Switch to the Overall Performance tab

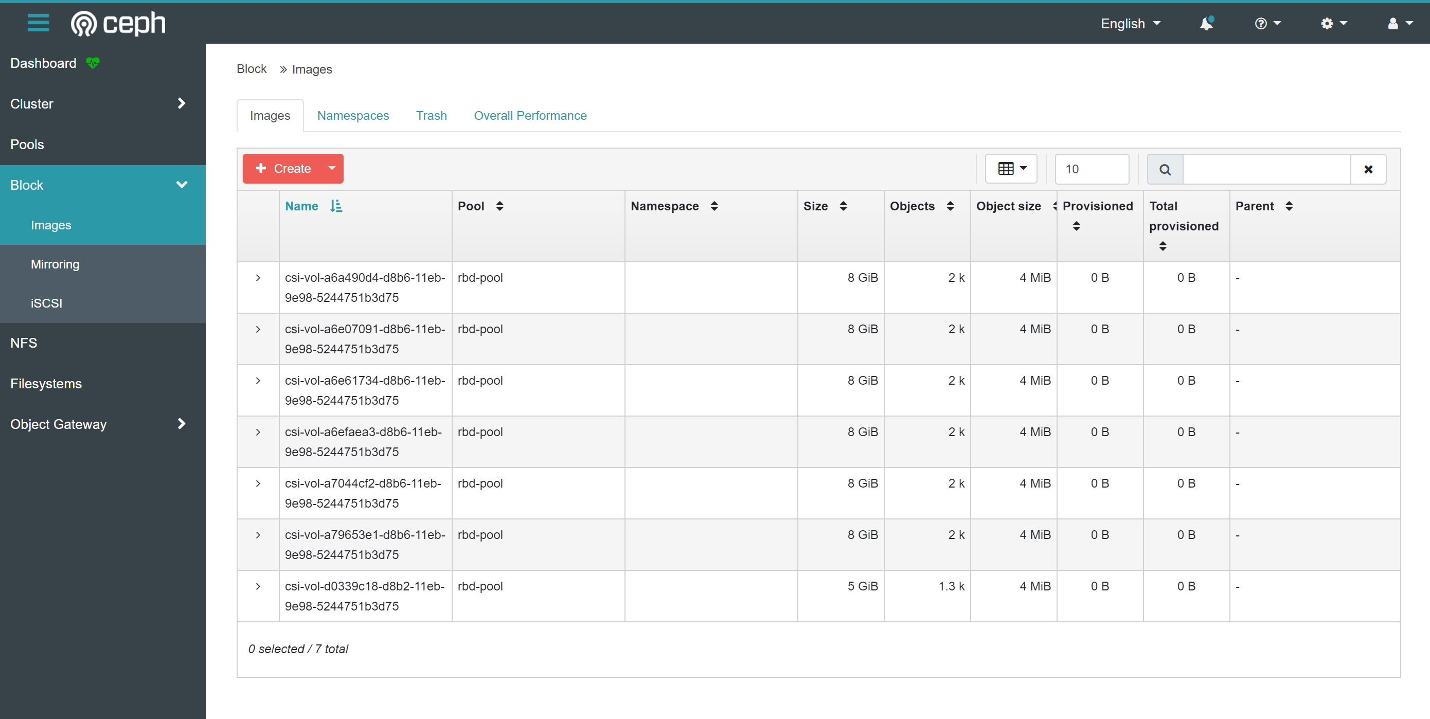(530, 116)
